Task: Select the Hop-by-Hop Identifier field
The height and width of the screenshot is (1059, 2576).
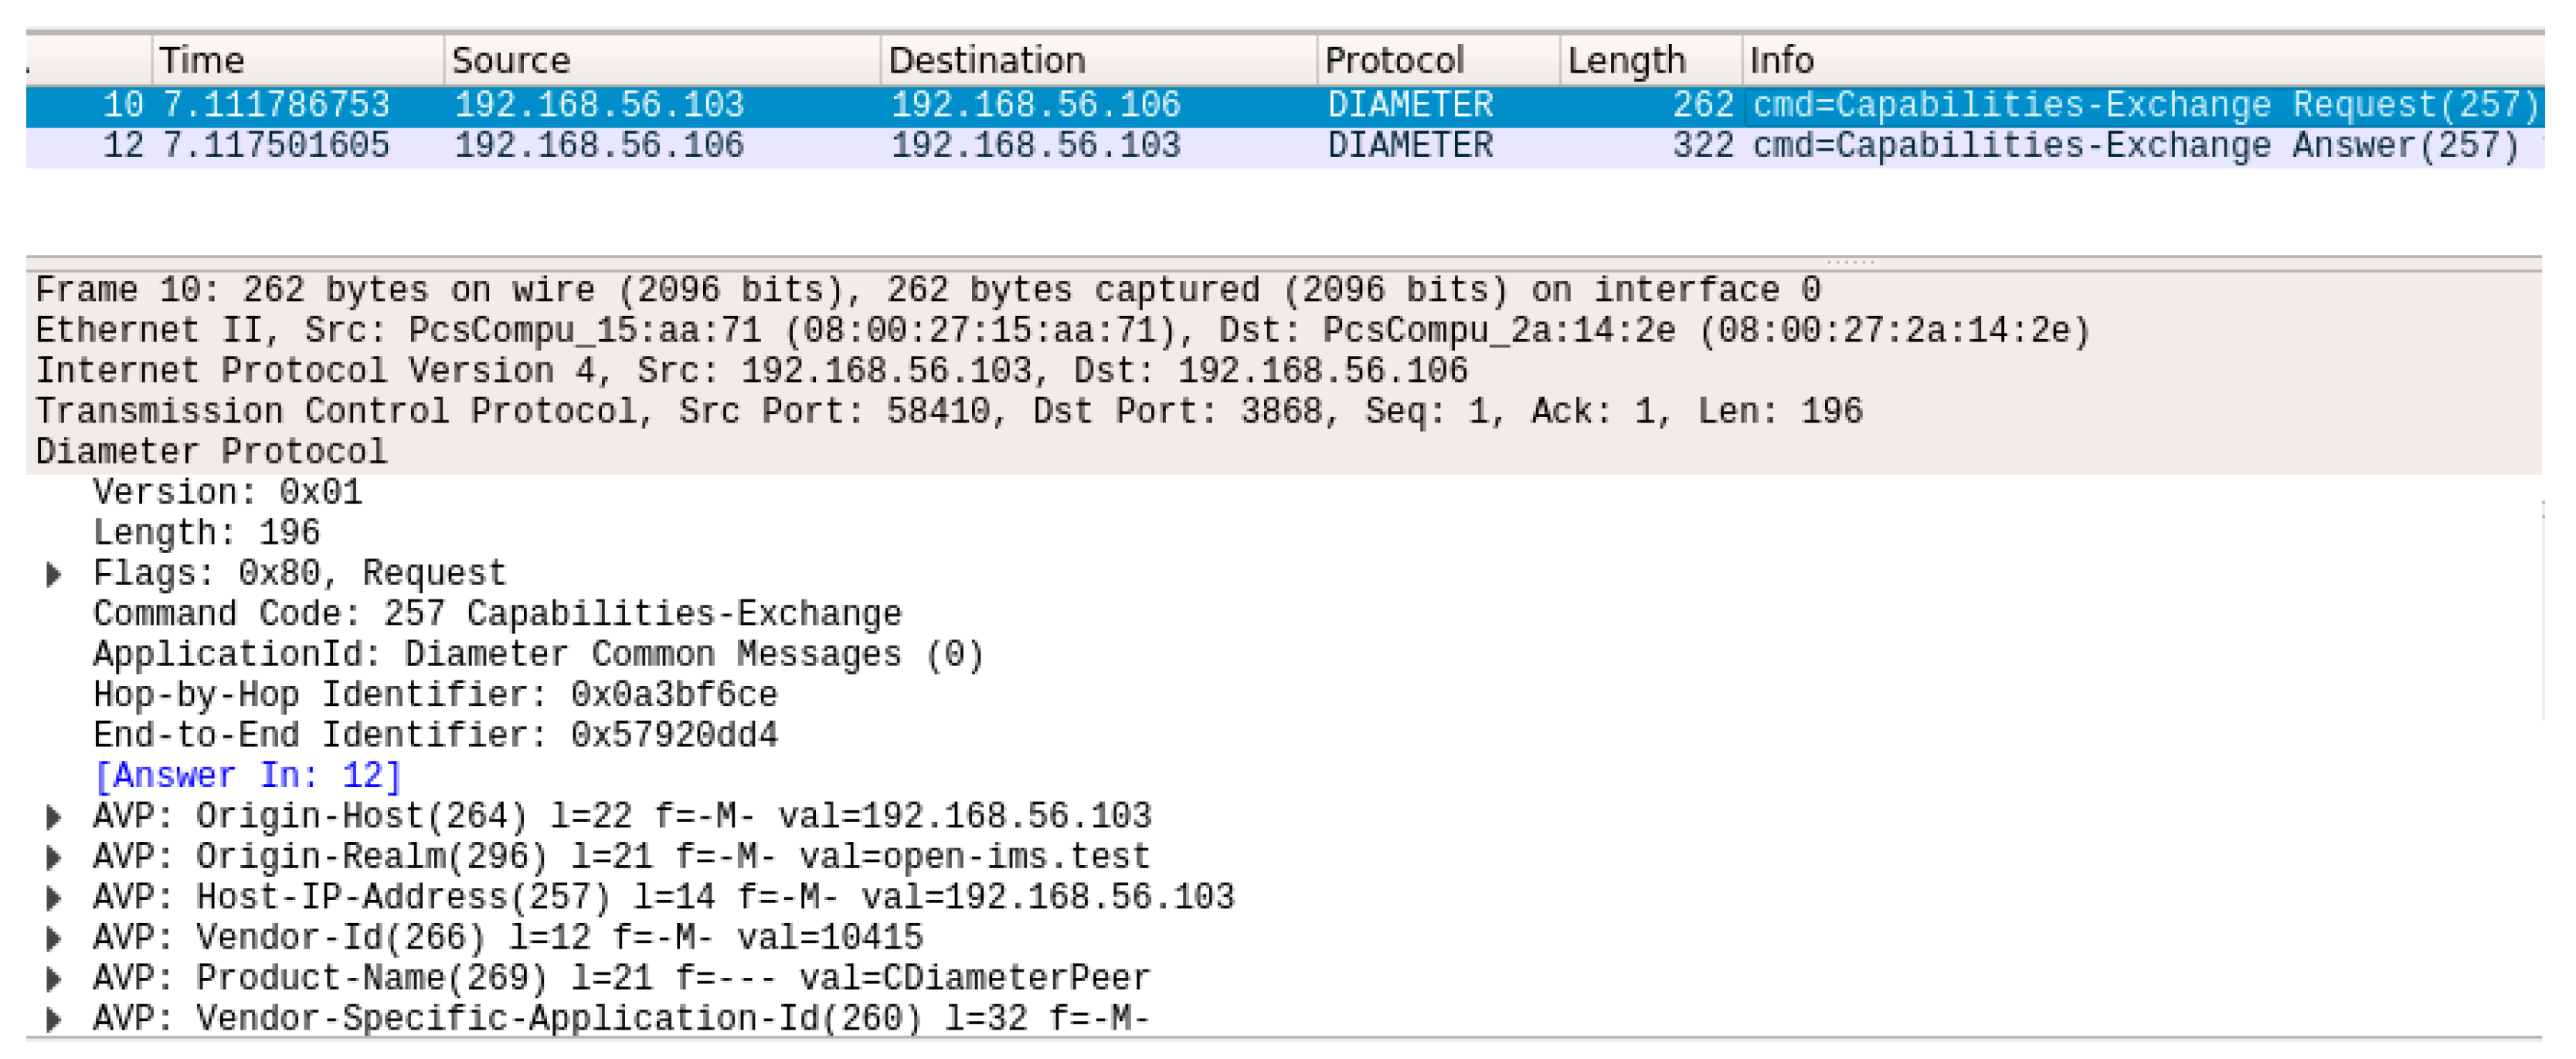Action: [435, 695]
